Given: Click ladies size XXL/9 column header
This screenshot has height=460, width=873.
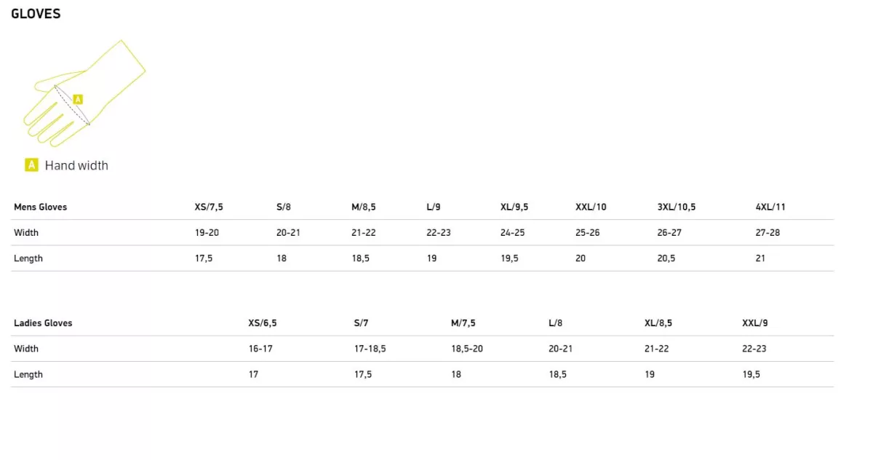Looking at the screenshot, I should point(754,323).
